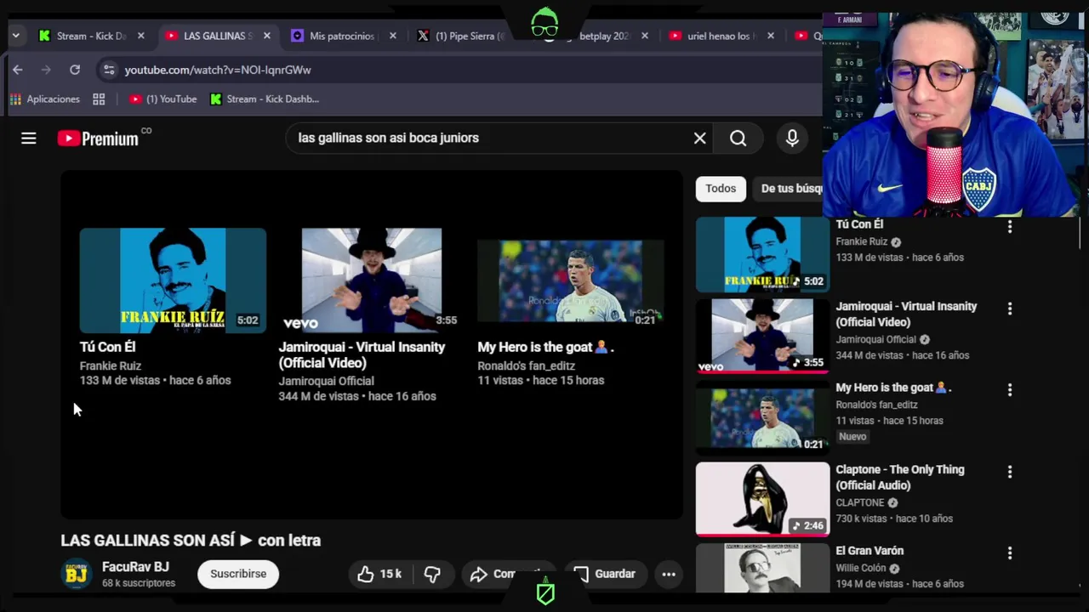The image size is (1089, 612).
Task: Open options menu for sidebar Tú Con Él
Action: (1010, 227)
